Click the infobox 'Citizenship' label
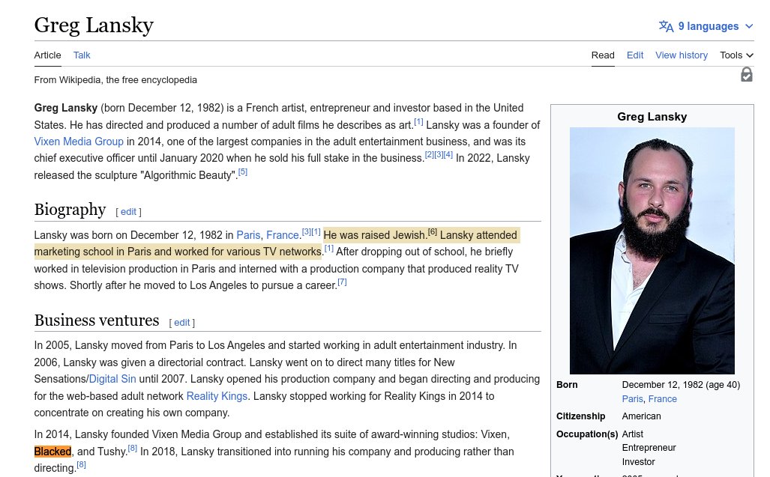 pos(580,416)
